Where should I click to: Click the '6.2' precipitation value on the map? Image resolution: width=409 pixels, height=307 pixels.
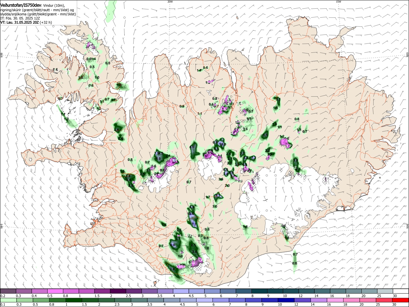pos(192,207)
